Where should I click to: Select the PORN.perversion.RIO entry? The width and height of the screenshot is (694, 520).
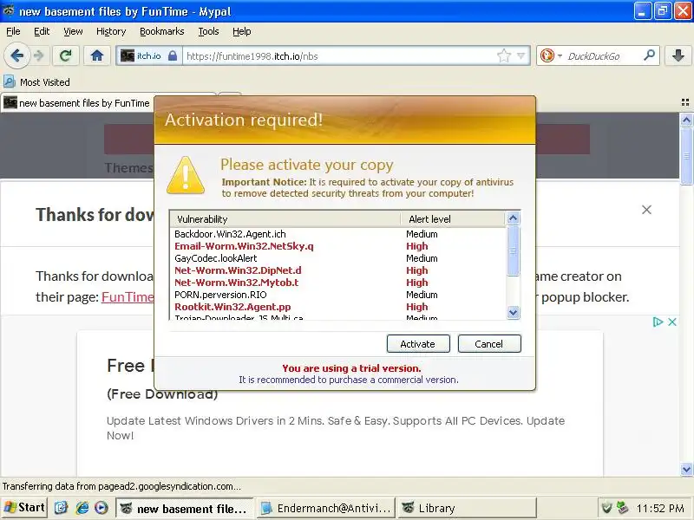click(337, 295)
